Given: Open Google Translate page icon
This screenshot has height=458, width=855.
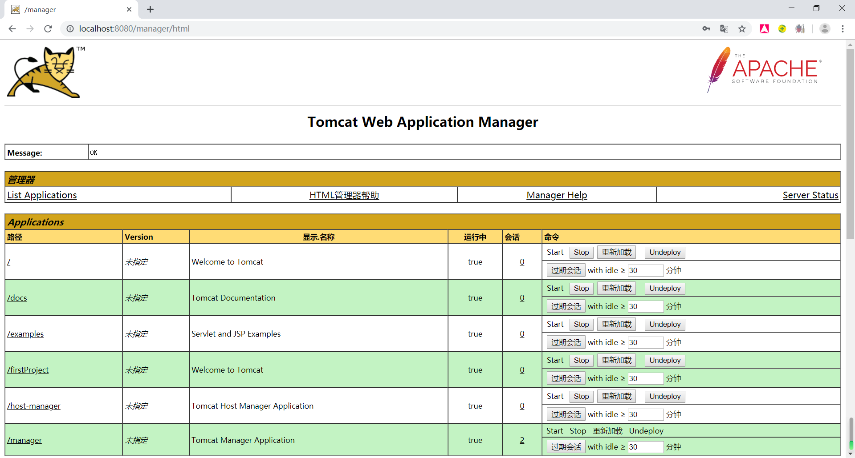Looking at the screenshot, I should pyautogui.click(x=724, y=28).
